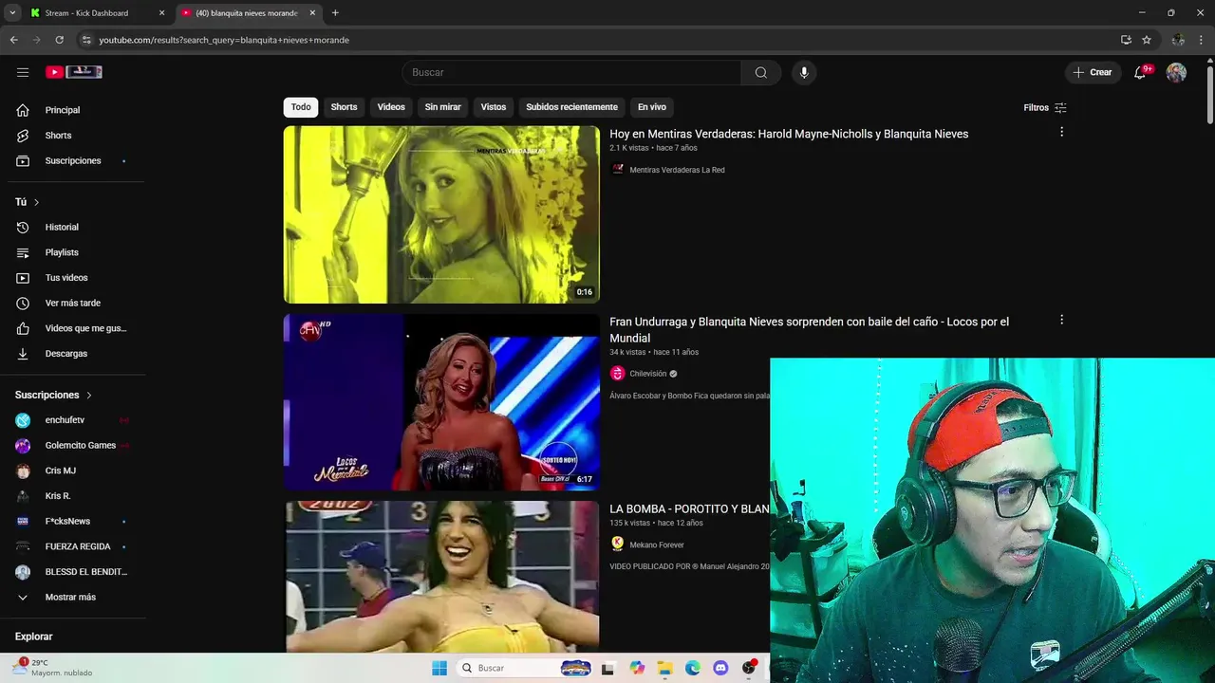Open File Explorer from the taskbar
This screenshot has height=683, width=1215.
tap(665, 668)
